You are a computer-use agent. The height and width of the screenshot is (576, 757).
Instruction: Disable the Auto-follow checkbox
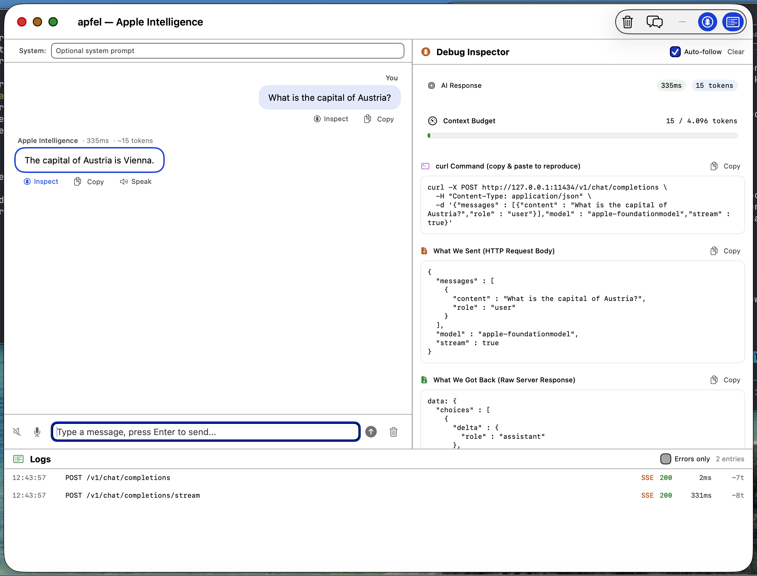coord(675,52)
